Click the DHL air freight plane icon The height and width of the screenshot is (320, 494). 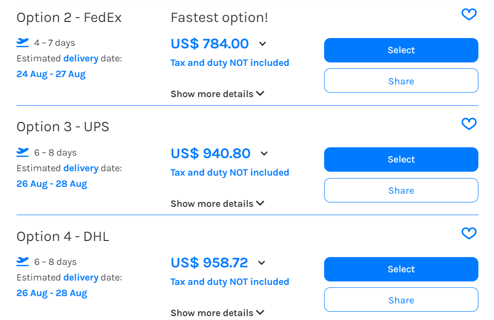coord(22,261)
